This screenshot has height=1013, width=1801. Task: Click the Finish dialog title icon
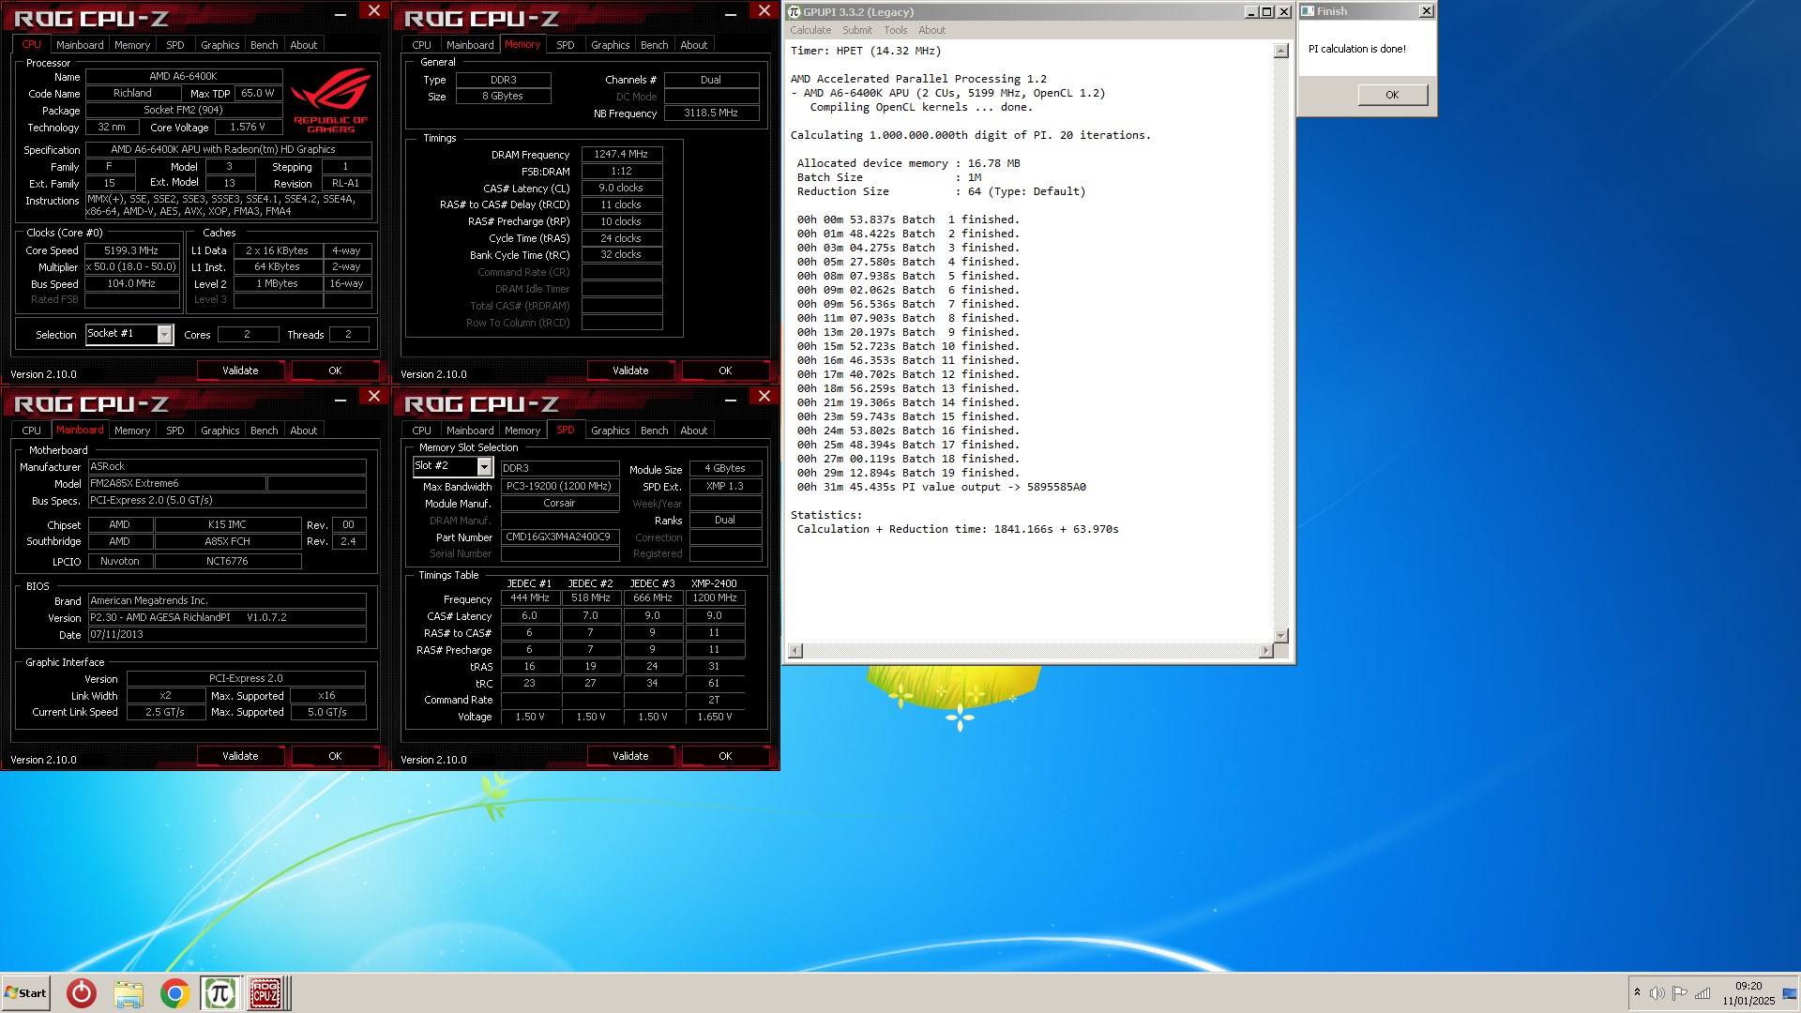click(1308, 11)
